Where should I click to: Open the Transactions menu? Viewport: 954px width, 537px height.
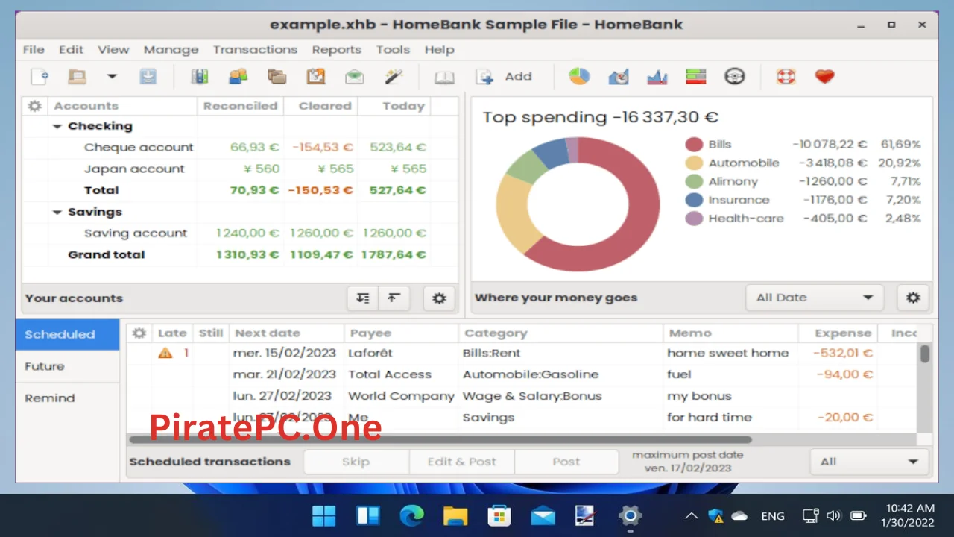point(255,49)
